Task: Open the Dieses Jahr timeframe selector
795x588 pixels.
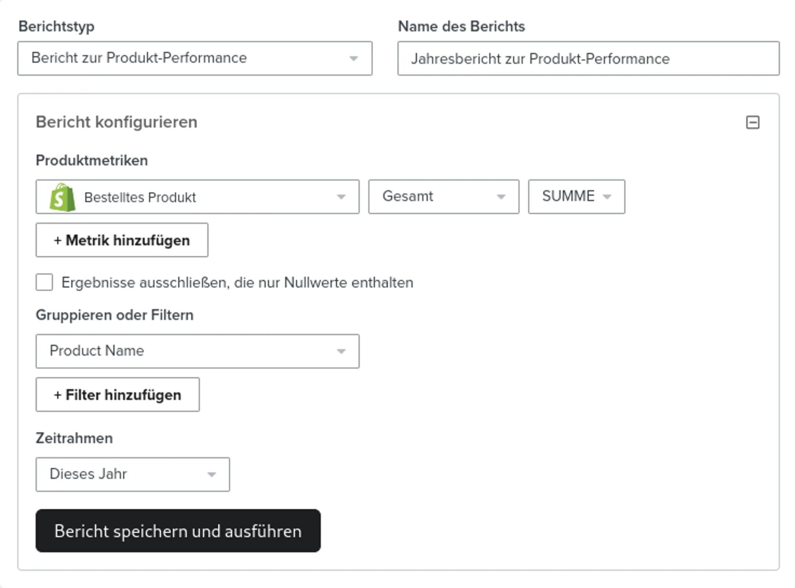Action: [x=133, y=474]
